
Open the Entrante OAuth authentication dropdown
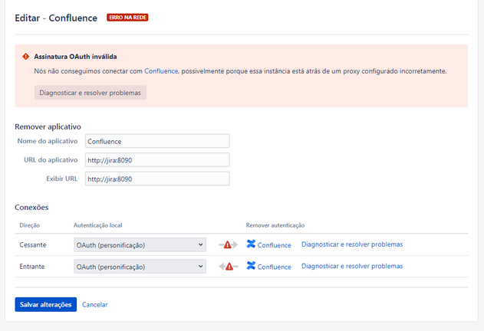tap(140, 267)
